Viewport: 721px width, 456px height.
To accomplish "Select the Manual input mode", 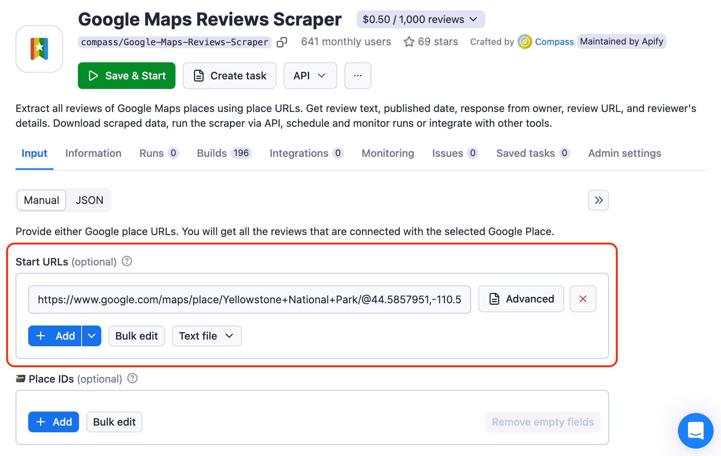I will pos(42,200).
